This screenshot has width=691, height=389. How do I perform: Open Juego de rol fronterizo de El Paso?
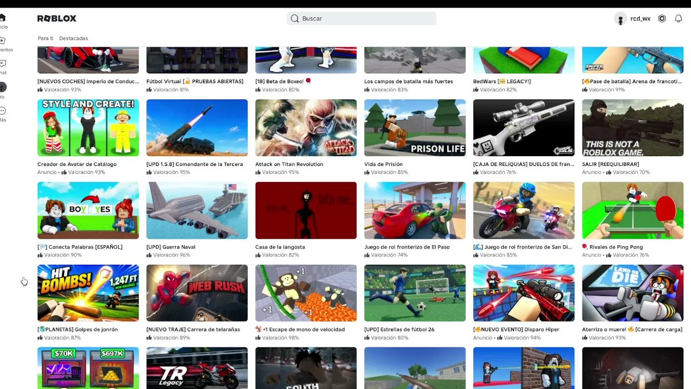(407, 247)
